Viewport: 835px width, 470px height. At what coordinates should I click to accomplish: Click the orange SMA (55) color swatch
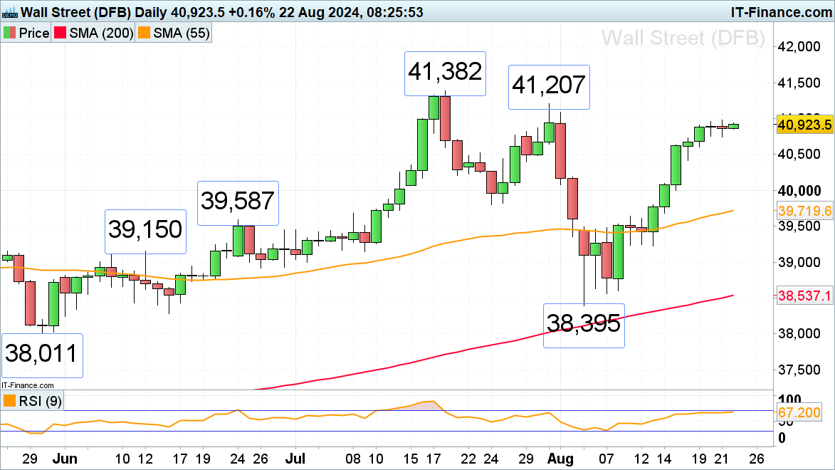coord(144,33)
